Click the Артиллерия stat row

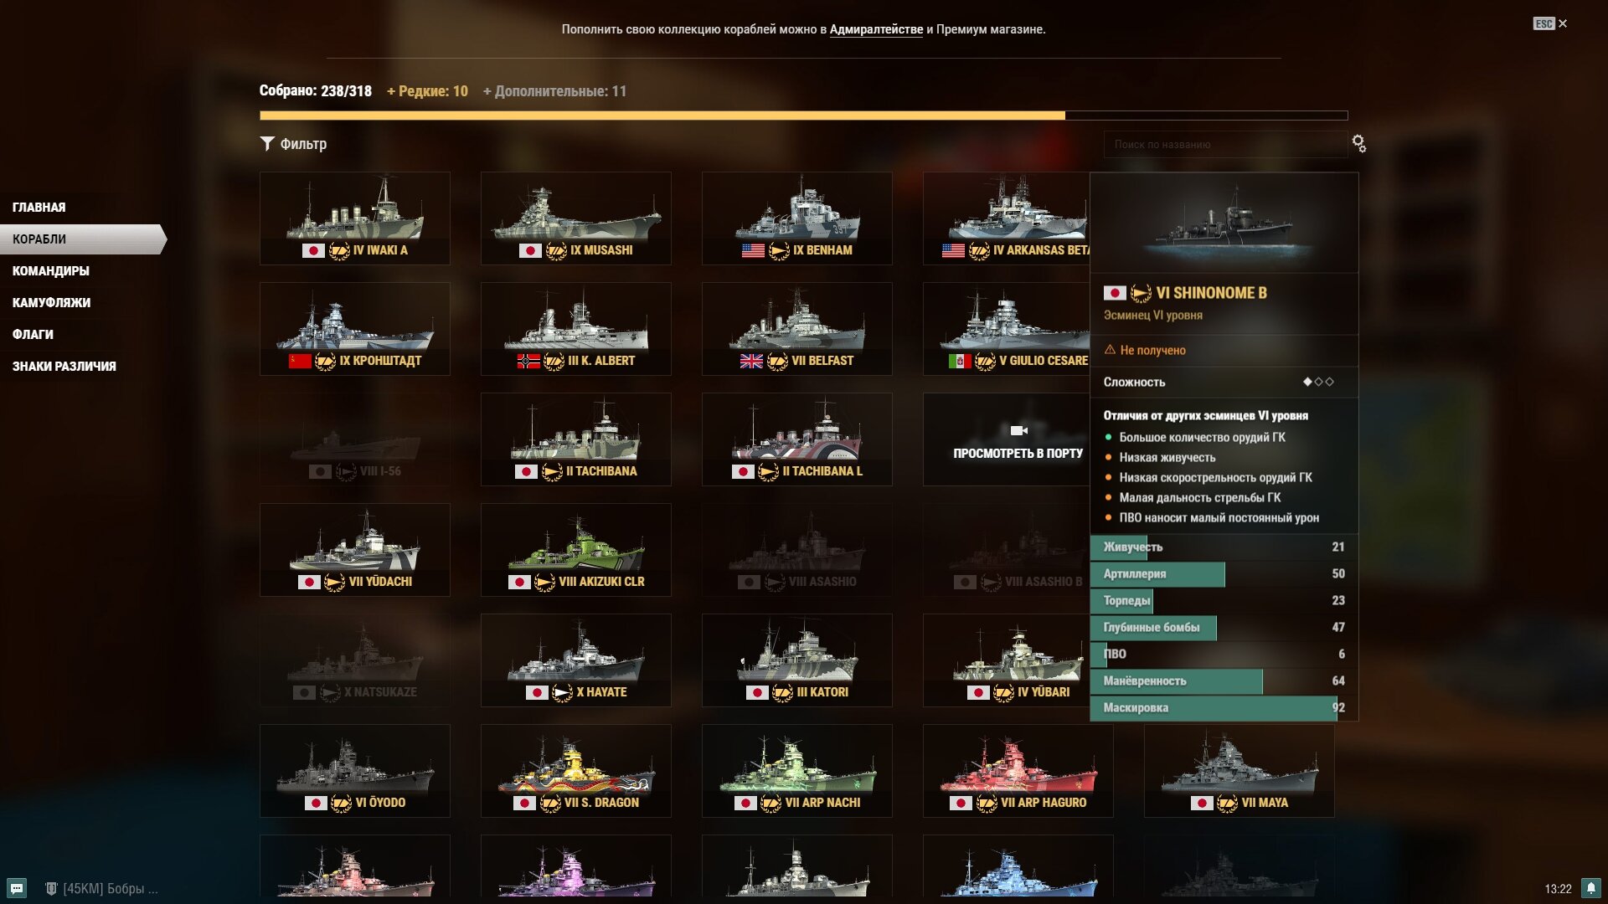pyautogui.click(x=1224, y=574)
